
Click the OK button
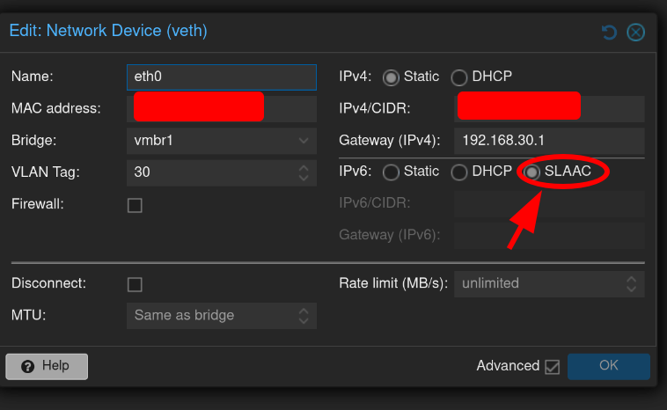[x=609, y=366]
